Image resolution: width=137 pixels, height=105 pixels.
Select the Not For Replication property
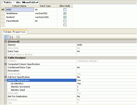(42, 96)
